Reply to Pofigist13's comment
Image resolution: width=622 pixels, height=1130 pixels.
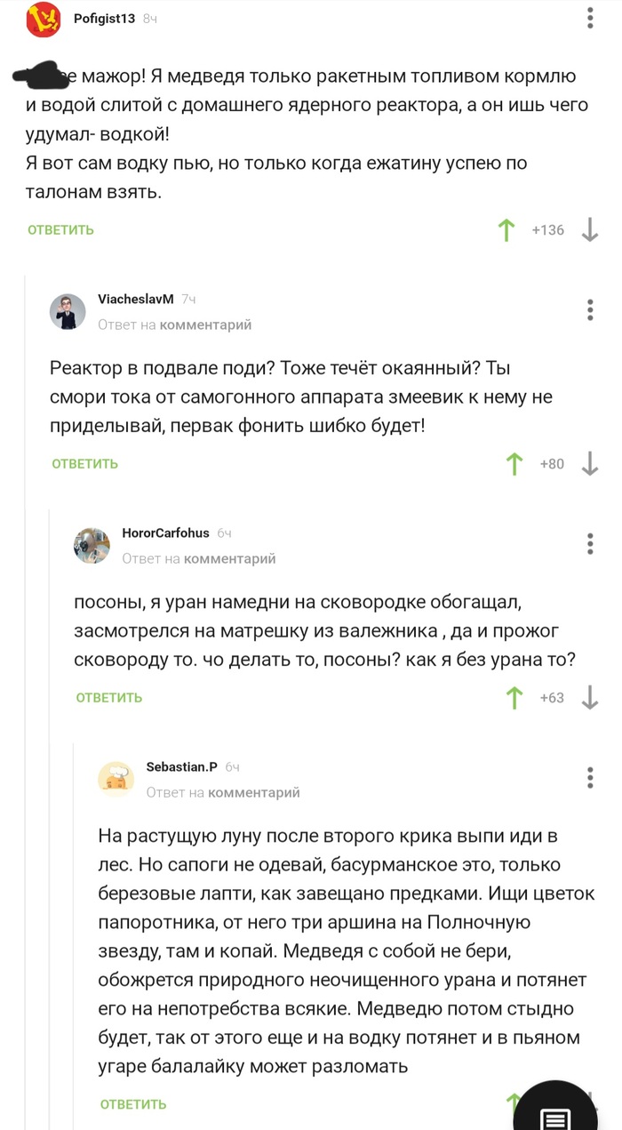(60, 230)
